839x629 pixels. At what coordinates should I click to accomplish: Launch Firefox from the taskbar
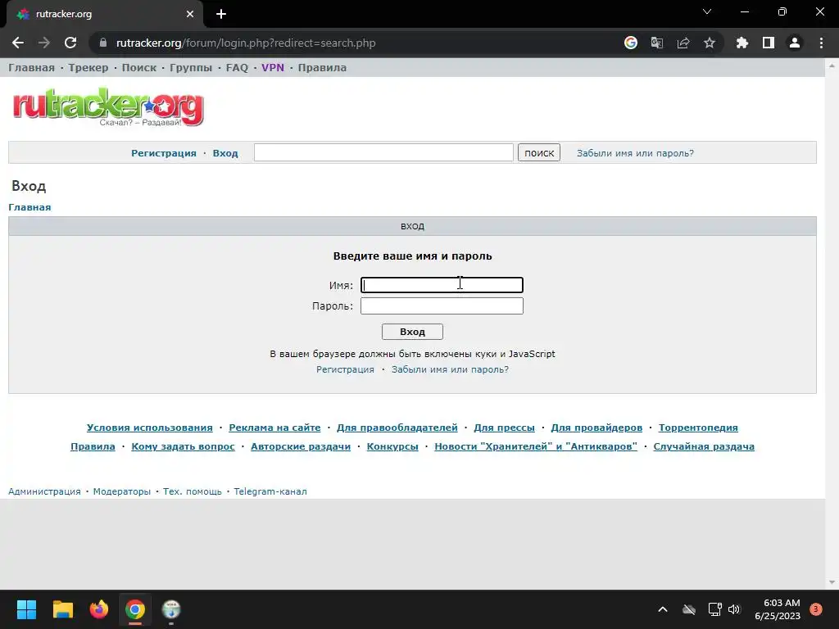[99, 609]
